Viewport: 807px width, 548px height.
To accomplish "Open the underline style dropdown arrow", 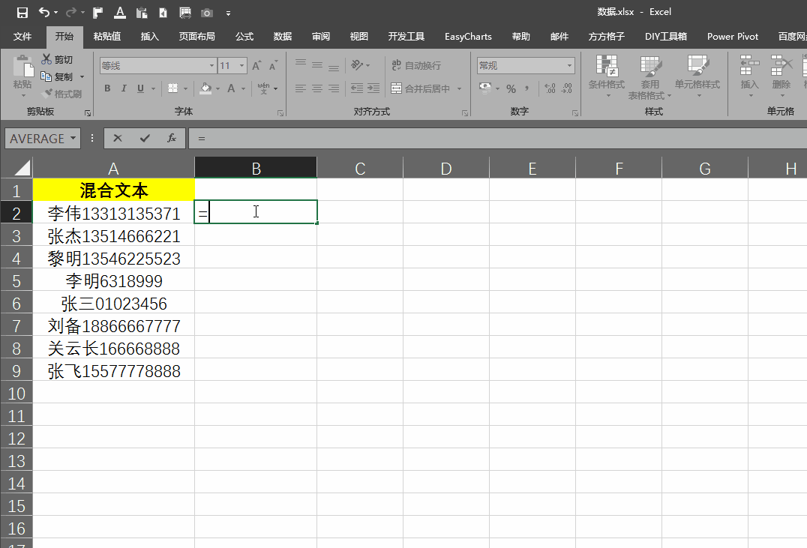I will coord(153,88).
